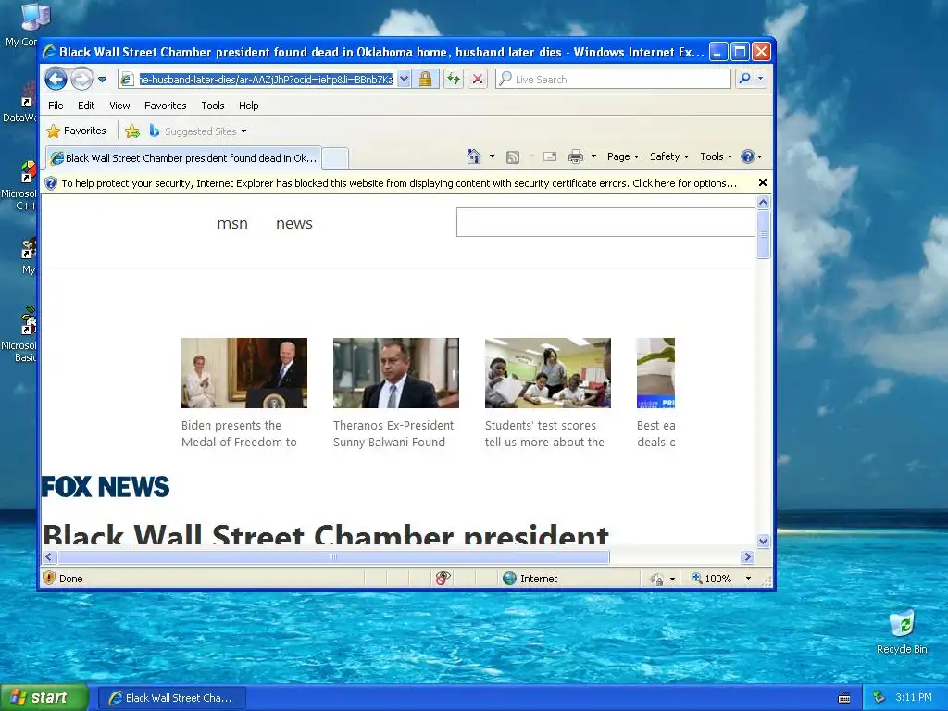
Task: Open the View menu
Action: 119,106
